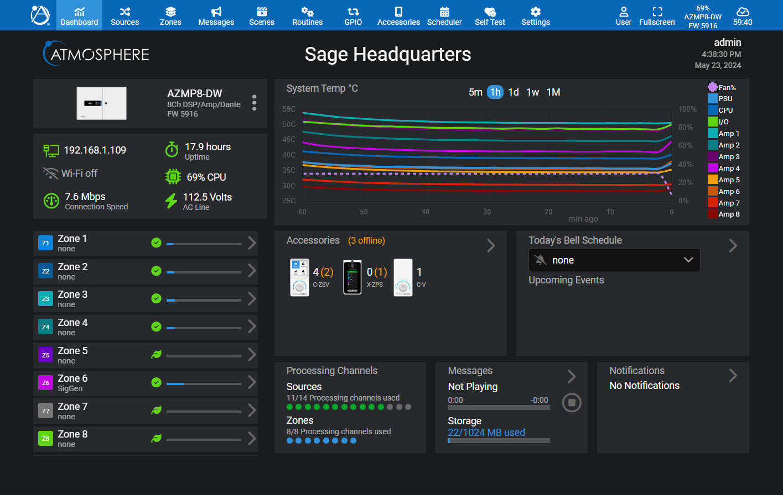Image resolution: width=783 pixels, height=495 pixels.
Task: Adjust the Zone 6 volume slider
Action: coord(204,382)
